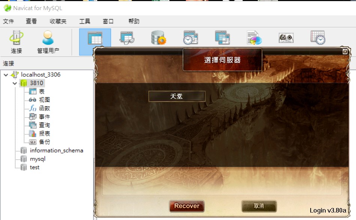This screenshot has width=356, height=220.
Task: Open the 事件 (Events) tree node
Action: click(x=44, y=117)
